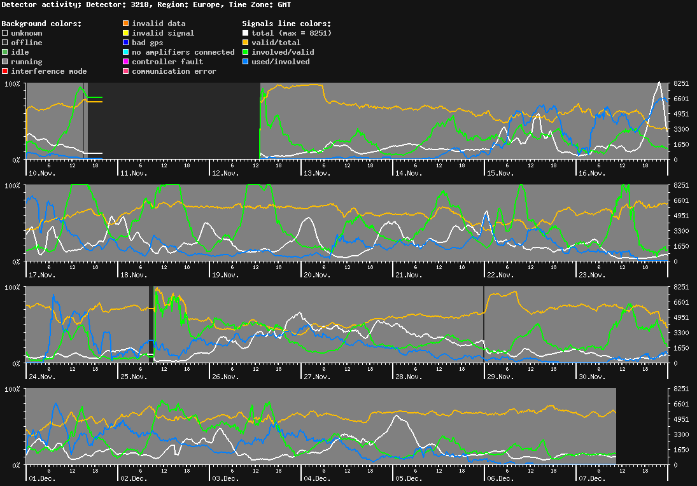697x486 pixels.
Task: Click the blue bad gps legend swatch
Action: 125,43
